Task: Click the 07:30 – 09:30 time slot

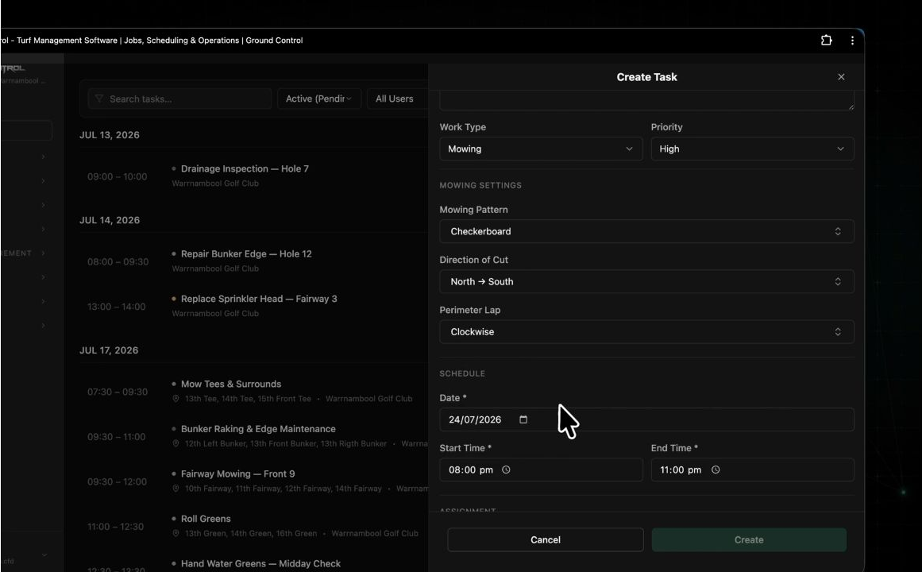Action: click(117, 392)
